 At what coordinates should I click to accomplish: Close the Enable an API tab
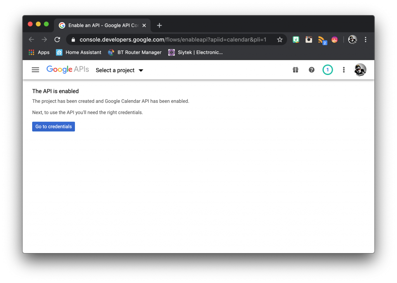point(144,25)
